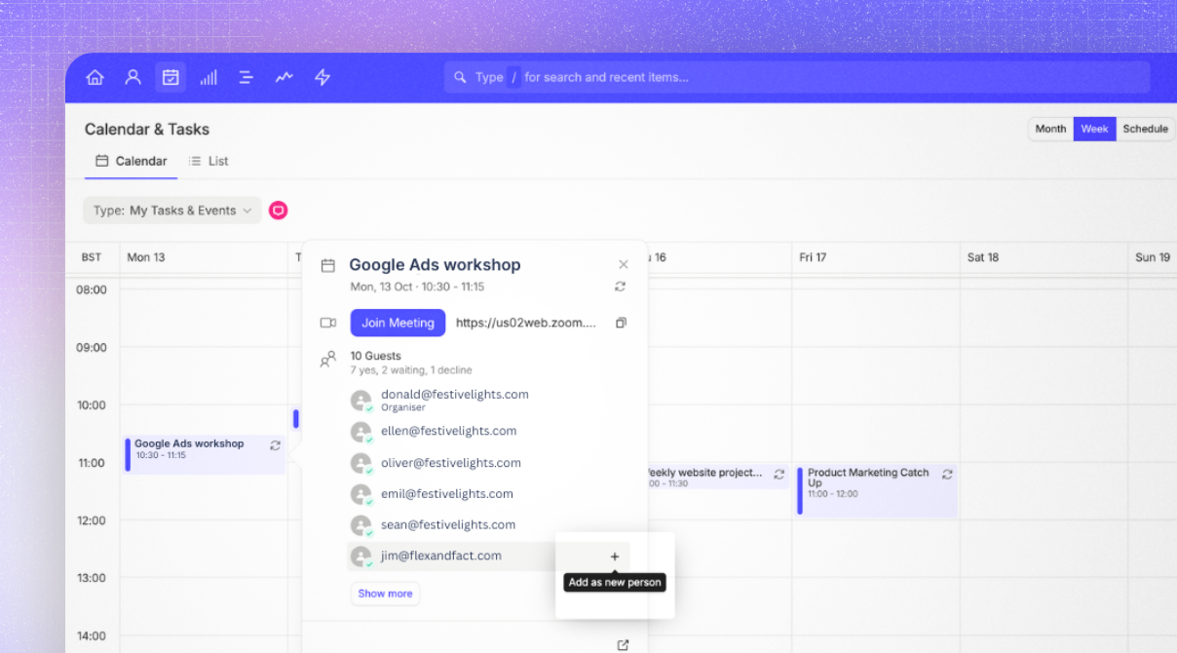
Task: Open the Type: My Tasks & Events dropdown
Action: (172, 211)
